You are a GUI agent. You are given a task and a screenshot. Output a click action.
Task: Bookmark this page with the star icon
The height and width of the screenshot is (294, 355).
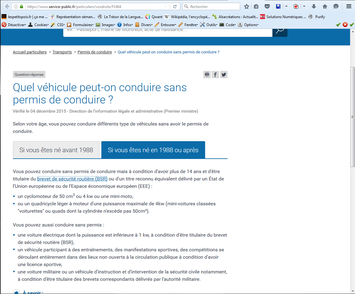pyautogui.click(x=247, y=6)
